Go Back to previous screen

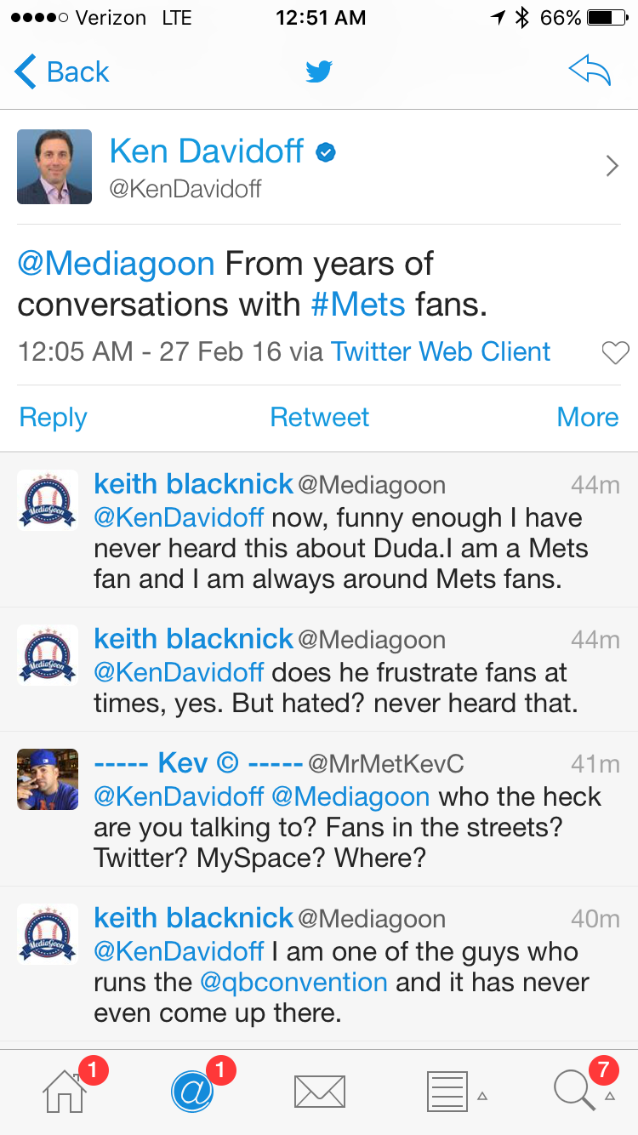click(62, 72)
